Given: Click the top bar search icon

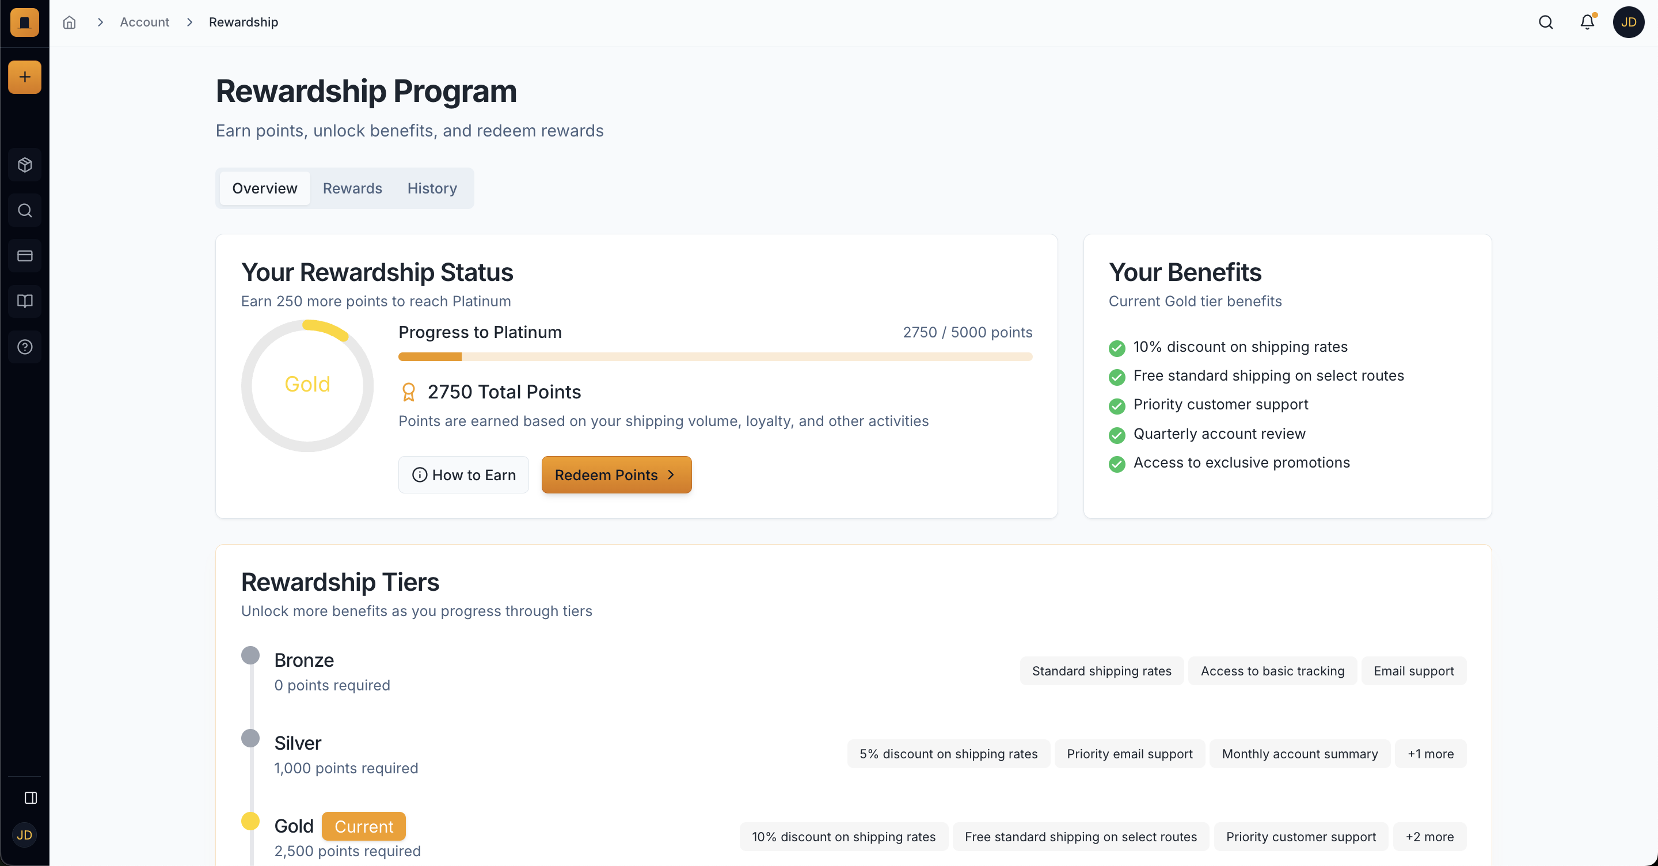Looking at the screenshot, I should (x=1545, y=22).
